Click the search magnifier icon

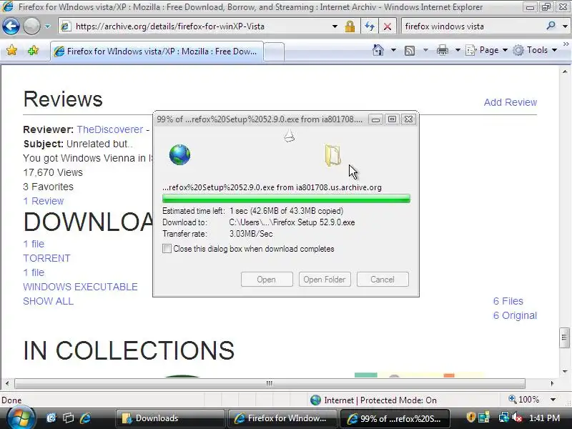[x=551, y=26]
